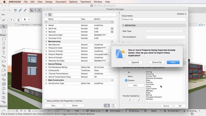Click the Delete button in Property Manager
206x116 pixels.
[x=75, y=105]
